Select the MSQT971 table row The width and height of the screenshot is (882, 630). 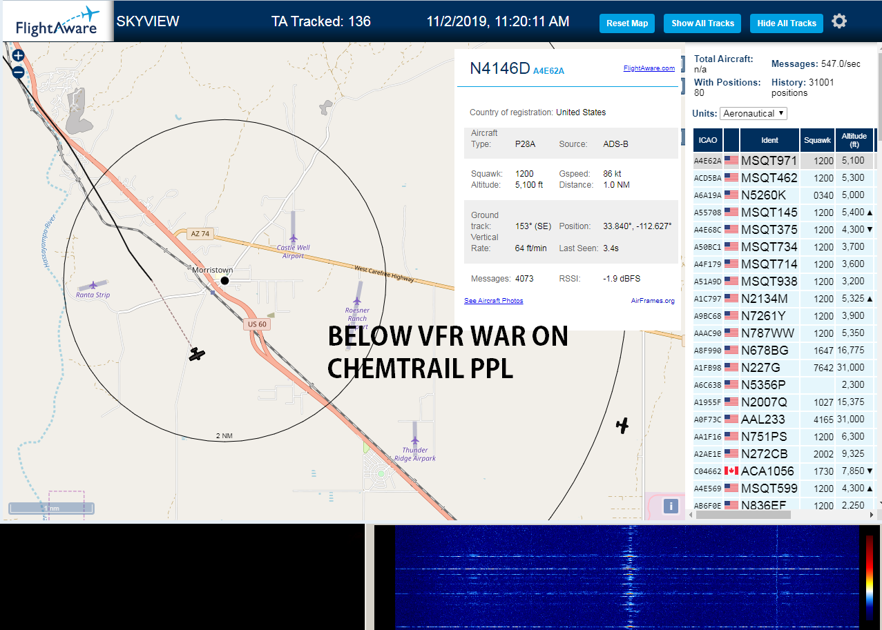(784, 161)
